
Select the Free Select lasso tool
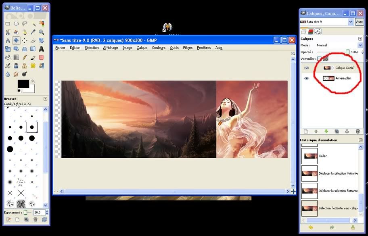[x=25, y=24]
